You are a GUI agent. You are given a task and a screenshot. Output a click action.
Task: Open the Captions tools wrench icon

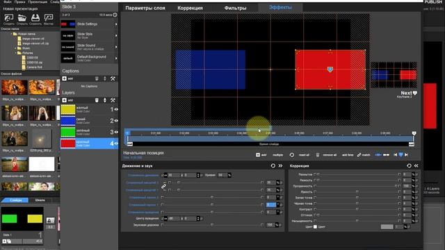pyautogui.click(x=113, y=78)
